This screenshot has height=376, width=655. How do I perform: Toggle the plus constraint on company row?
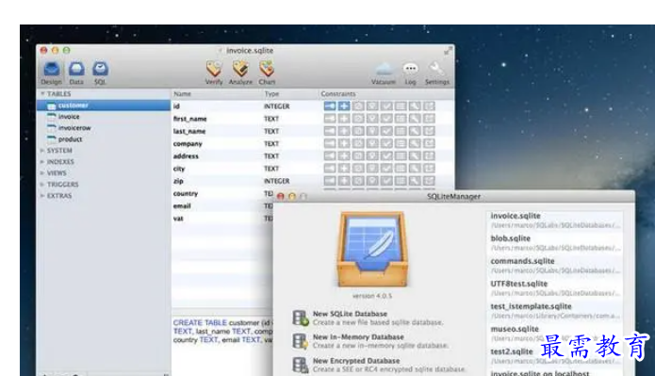[344, 143]
